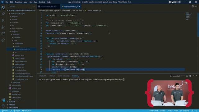Viewport: 199px width, 112px height.
Task: Click Ln 24, Col 34 in status bar
Action: click(153, 111)
